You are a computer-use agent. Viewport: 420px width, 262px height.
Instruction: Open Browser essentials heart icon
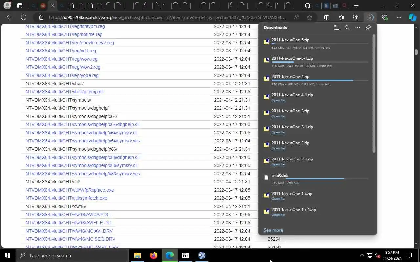(x=385, y=17)
